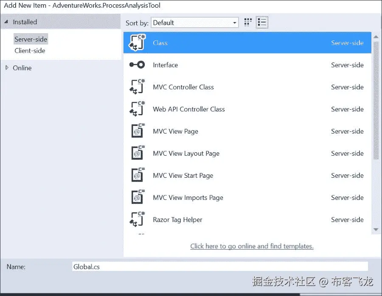The width and height of the screenshot is (382, 296).
Task: Click the go online and find templates link
Action: (252, 246)
